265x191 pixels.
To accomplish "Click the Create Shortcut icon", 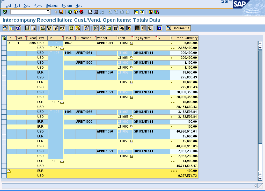I will tap(142, 12).
